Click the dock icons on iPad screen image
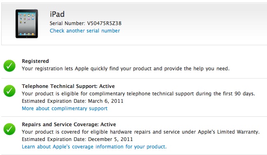The width and height of the screenshot is (267, 155). (x=27, y=34)
